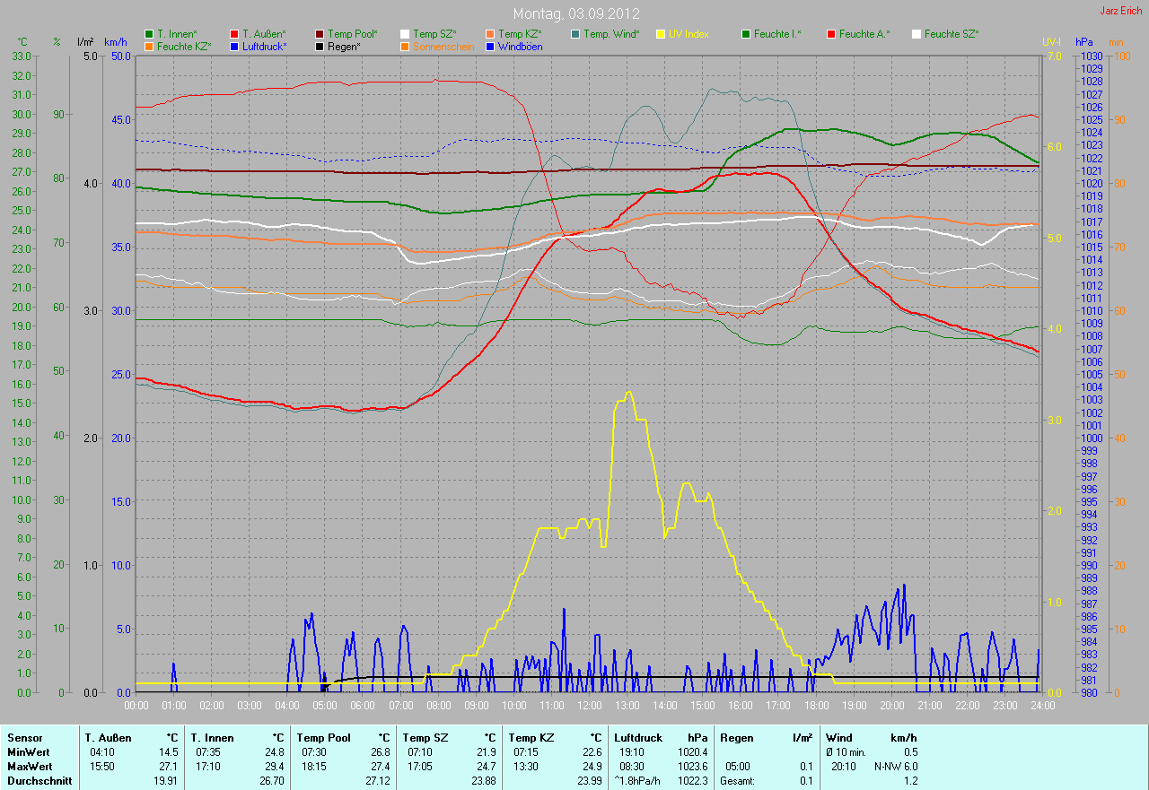
Task: Click Temp Pool average value '27.12'
Action: coord(377,781)
